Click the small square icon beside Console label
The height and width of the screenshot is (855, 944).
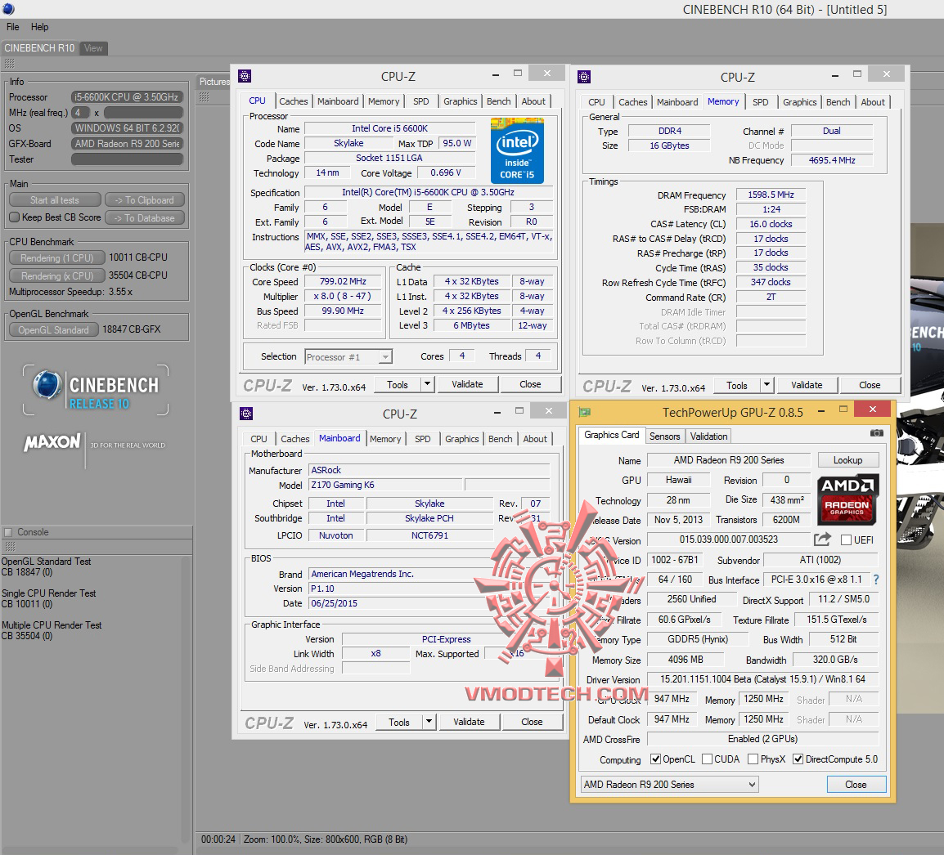tap(8, 532)
